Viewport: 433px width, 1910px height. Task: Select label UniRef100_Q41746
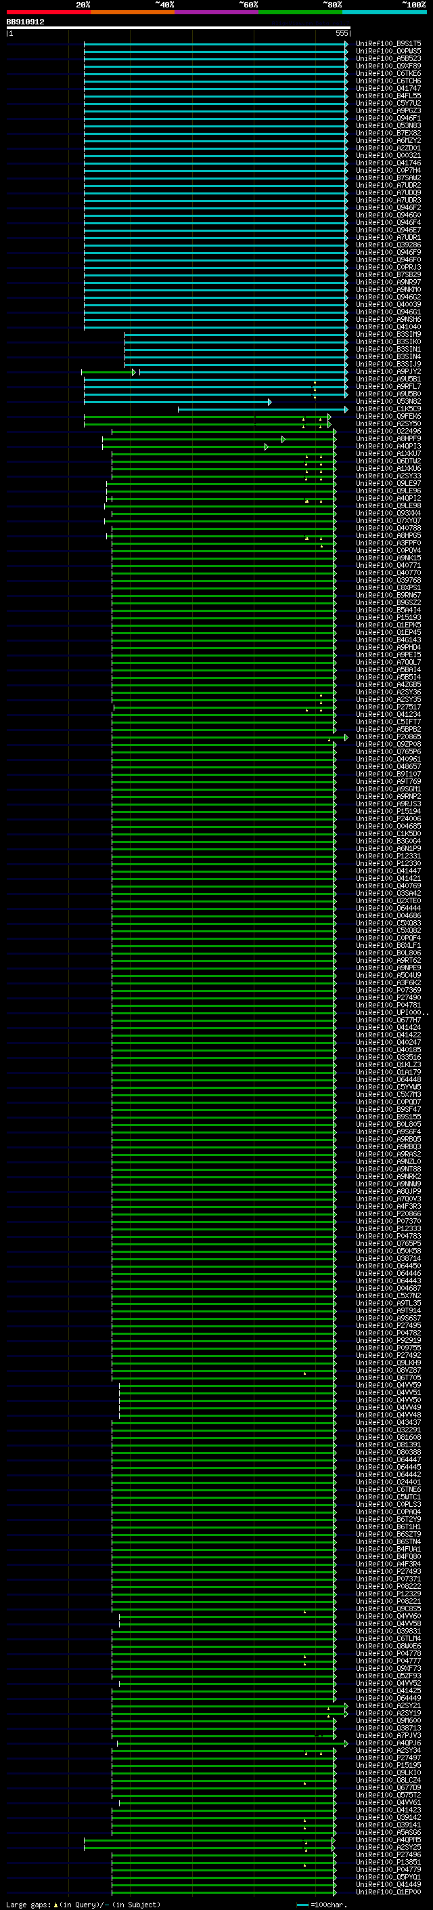(388, 163)
